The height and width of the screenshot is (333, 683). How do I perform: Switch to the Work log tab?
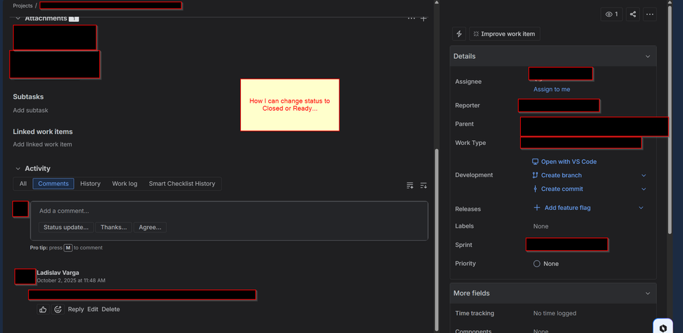click(125, 184)
